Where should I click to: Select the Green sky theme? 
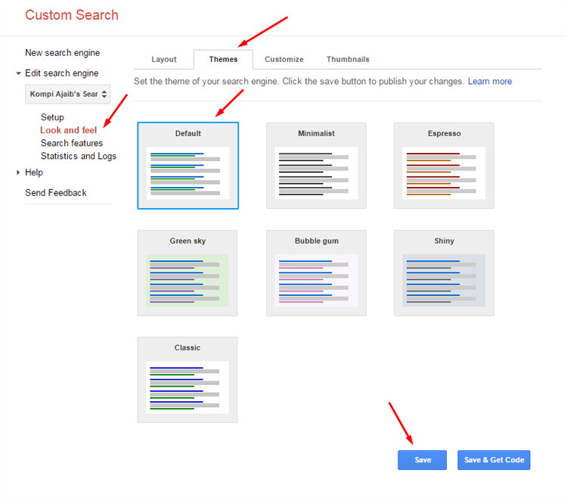coord(187,273)
